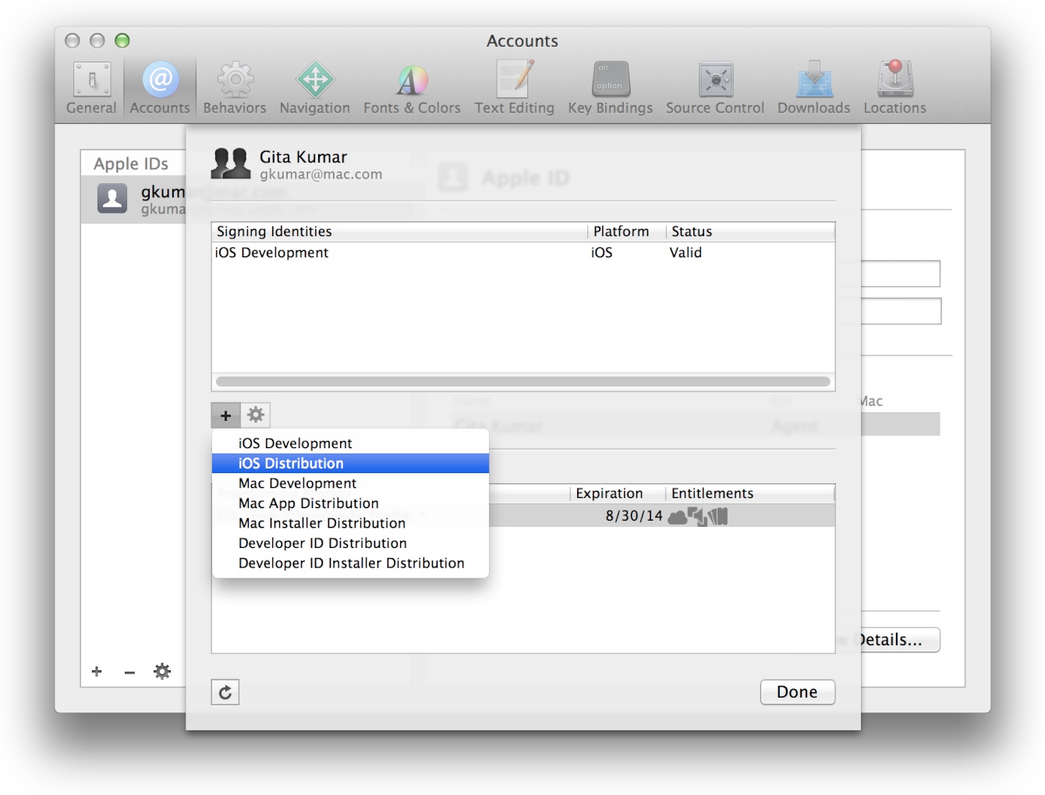Click the iOS platform cell

pos(601,253)
